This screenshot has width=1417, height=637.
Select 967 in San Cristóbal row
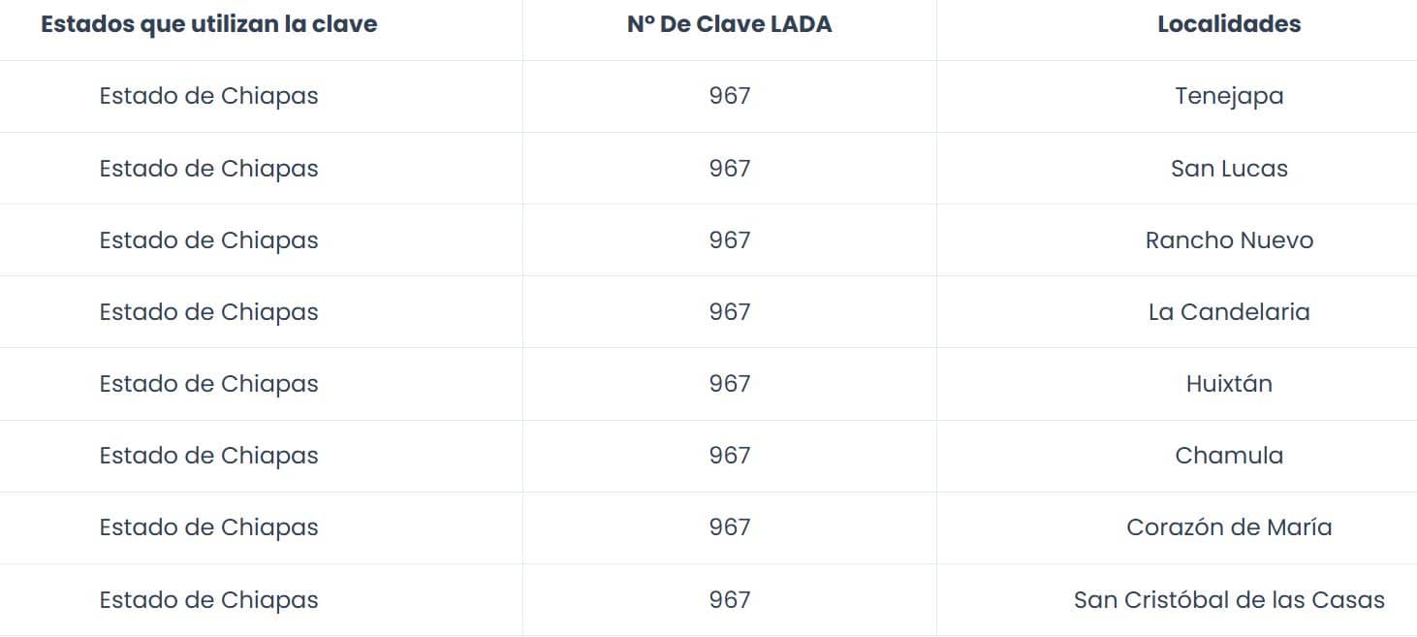[730, 599]
